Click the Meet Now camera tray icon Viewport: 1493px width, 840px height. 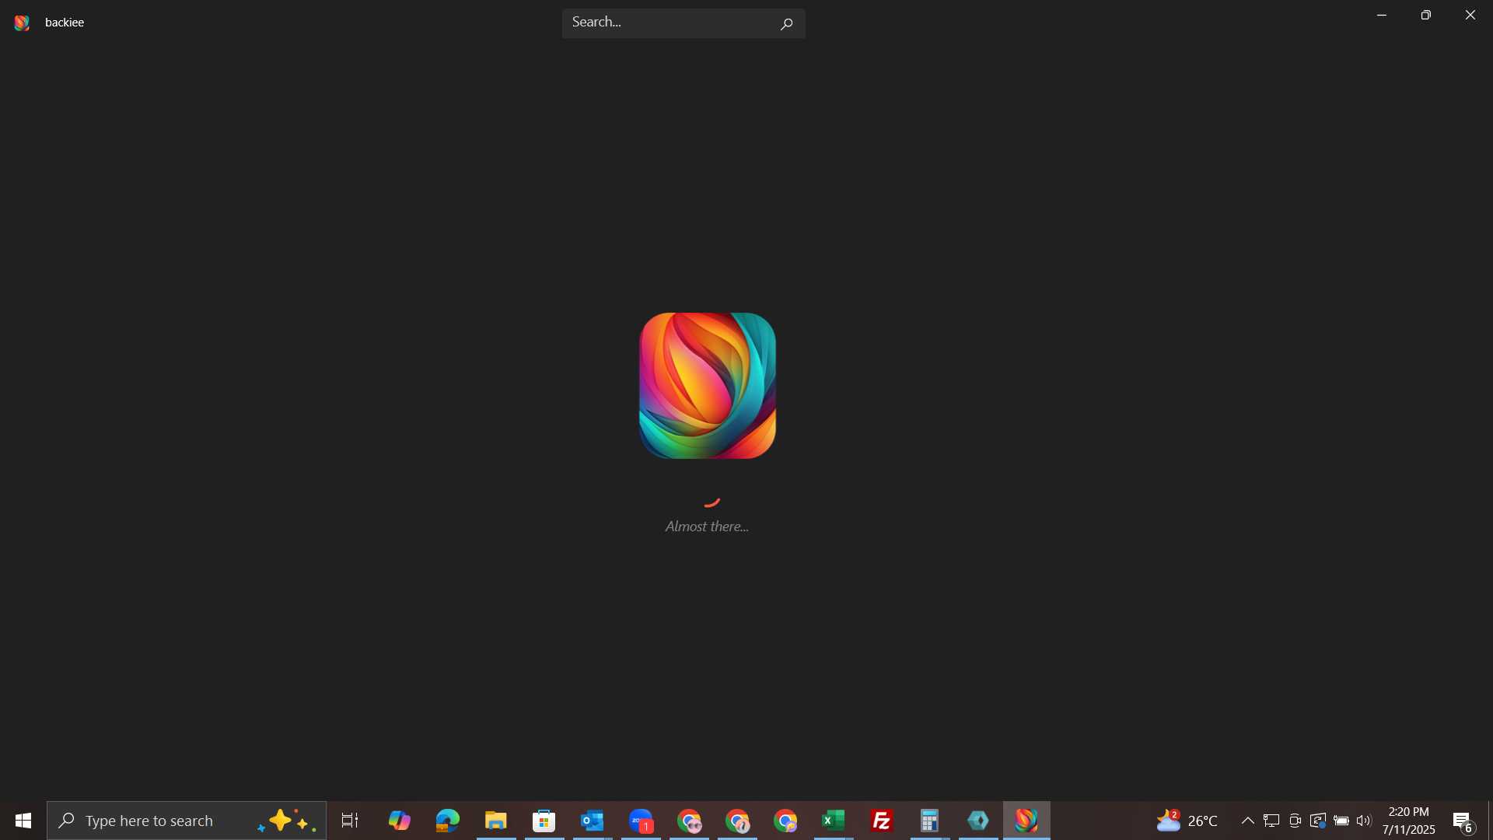pyautogui.click(x=1295, y=821)
